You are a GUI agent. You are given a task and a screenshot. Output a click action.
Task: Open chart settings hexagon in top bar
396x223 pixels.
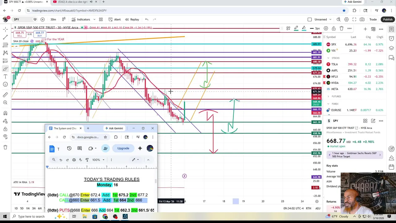(346, 20)
